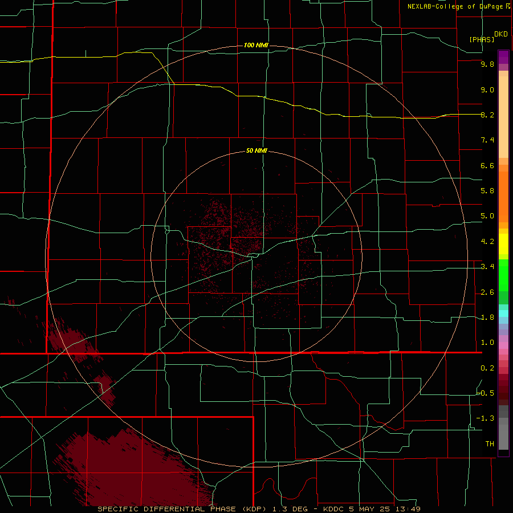The width and height of the screenshot is (513, 513).
Task: Click the dark orange swatch on color bar
Action: 503,197
